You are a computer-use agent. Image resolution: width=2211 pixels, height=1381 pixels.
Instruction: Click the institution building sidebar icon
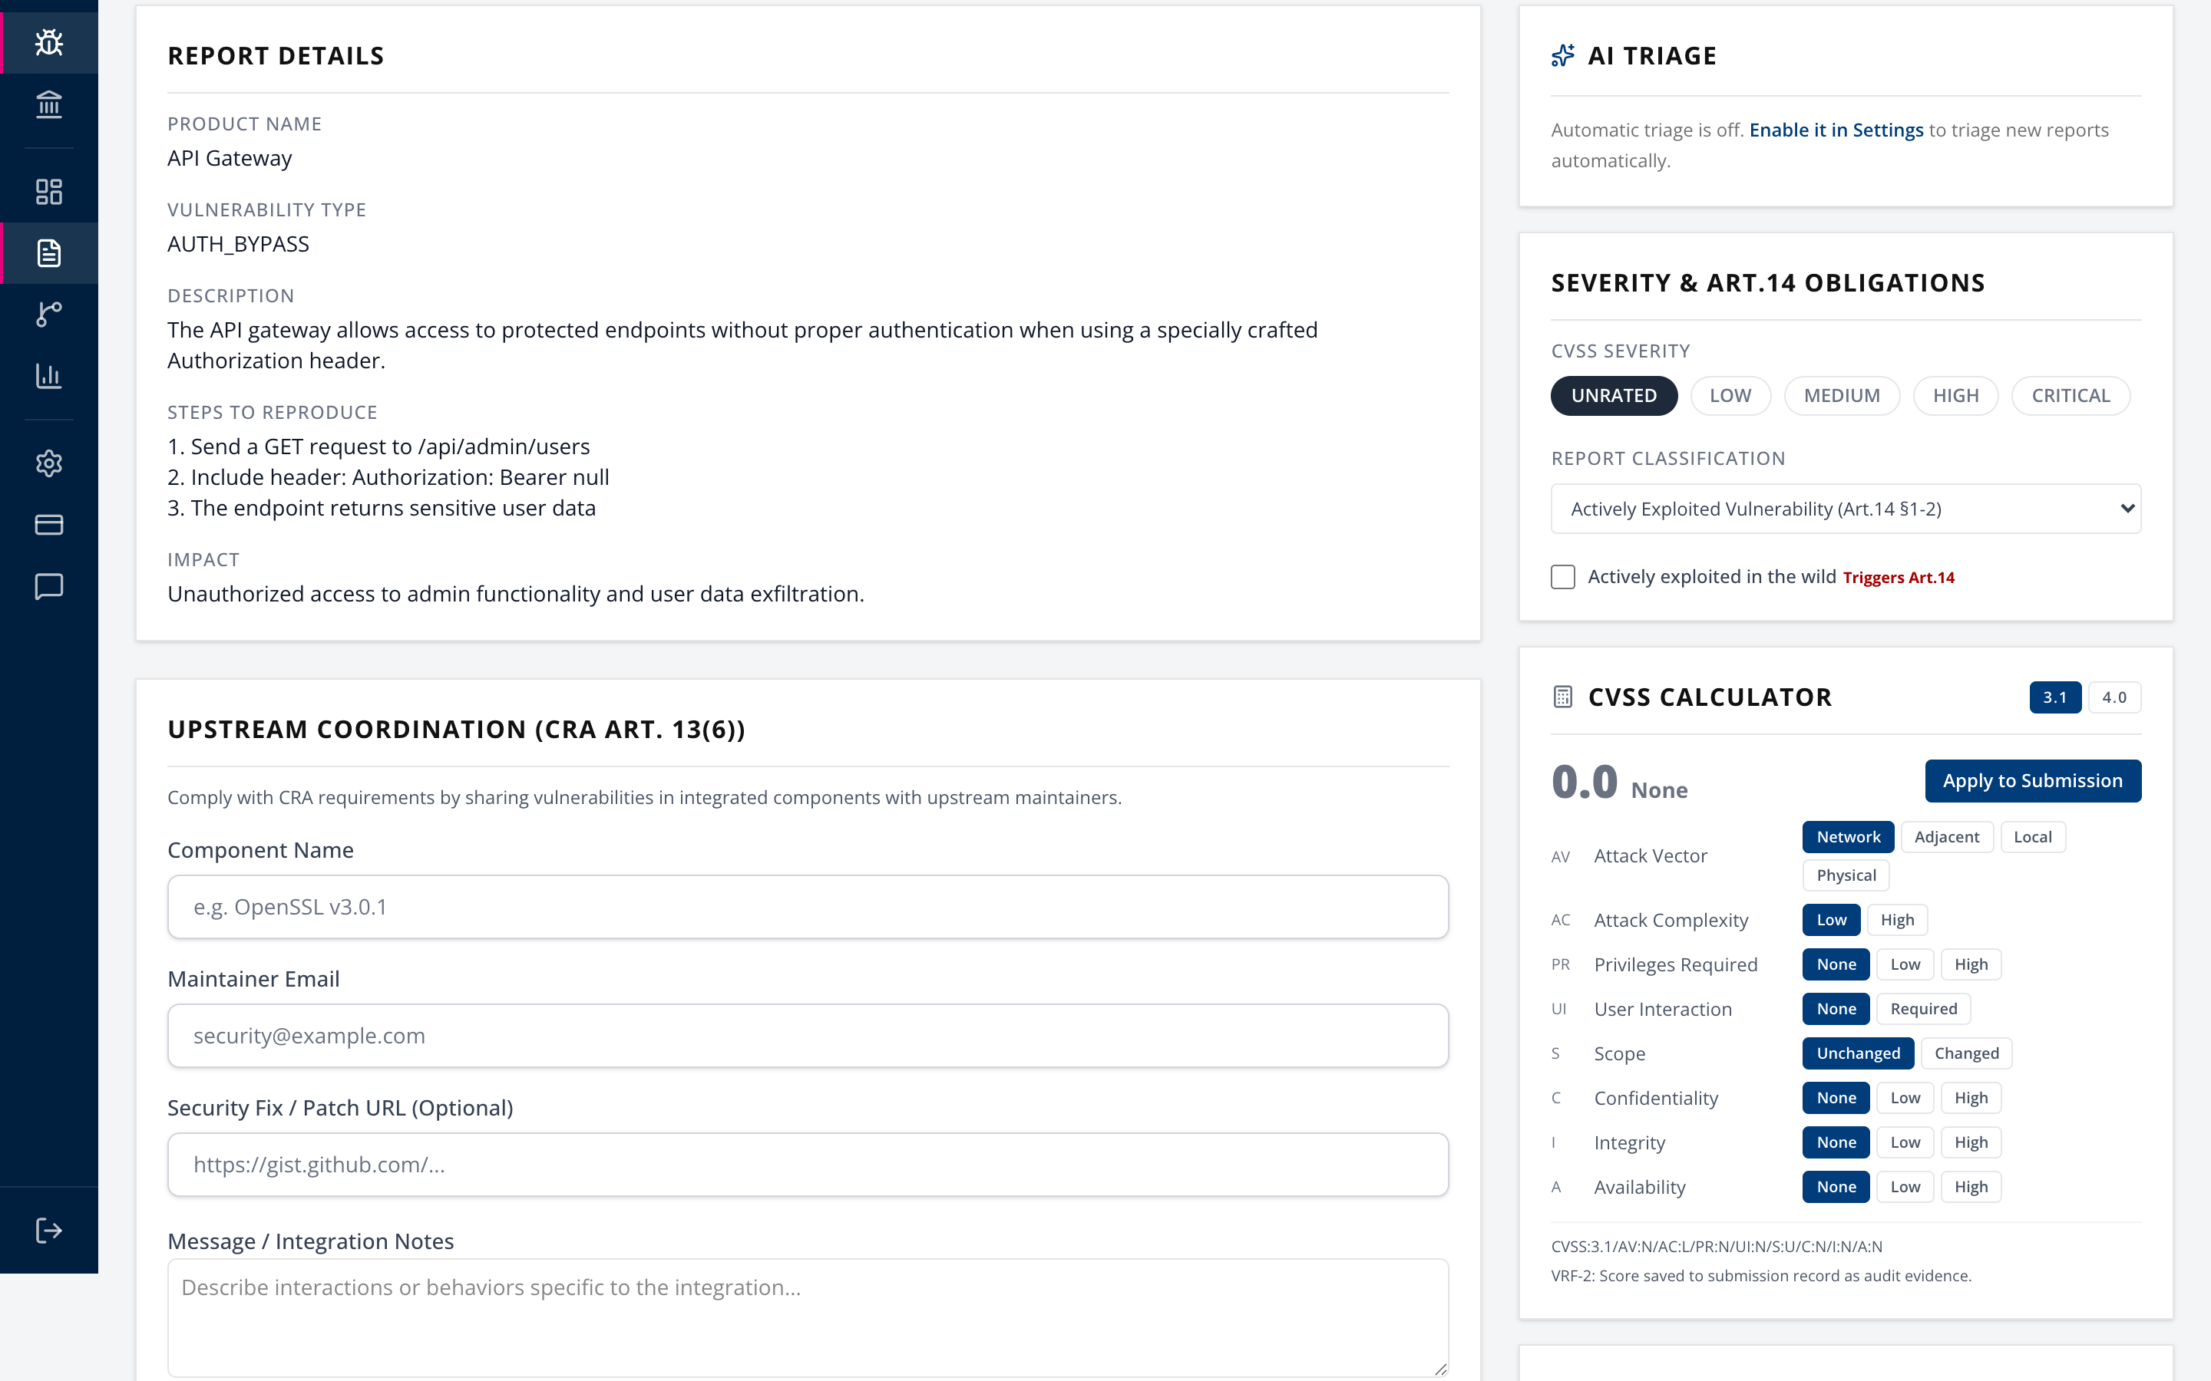(x=48, y=104)
